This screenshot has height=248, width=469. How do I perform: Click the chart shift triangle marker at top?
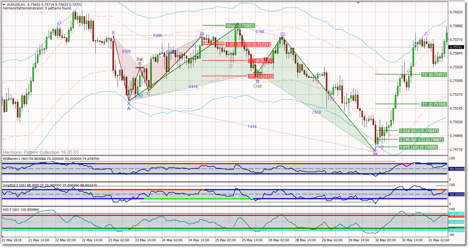tap(358, 2)
